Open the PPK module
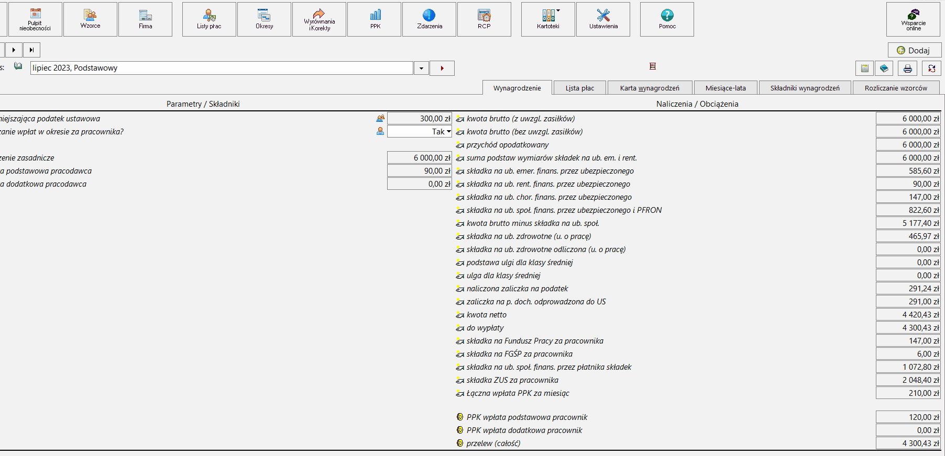Image resolution: width=945 pixels, height=456 pixels. tap(375, 19)
